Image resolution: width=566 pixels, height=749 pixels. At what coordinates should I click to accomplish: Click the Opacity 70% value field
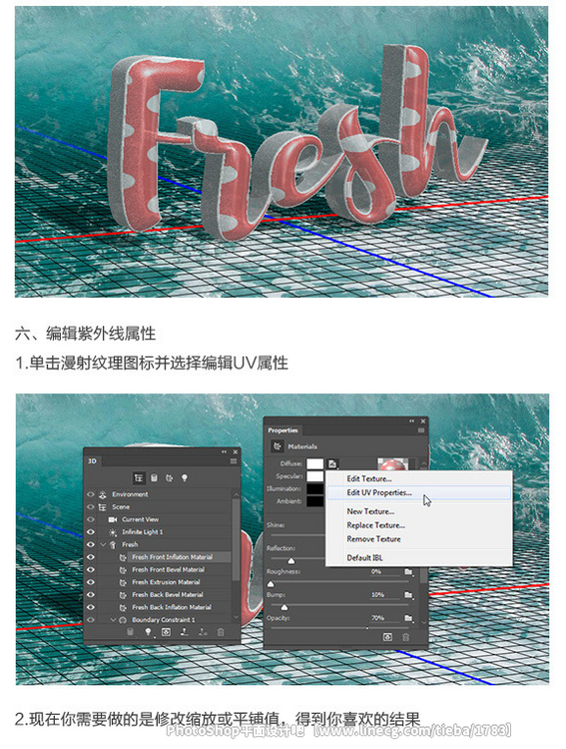[384, 618]
